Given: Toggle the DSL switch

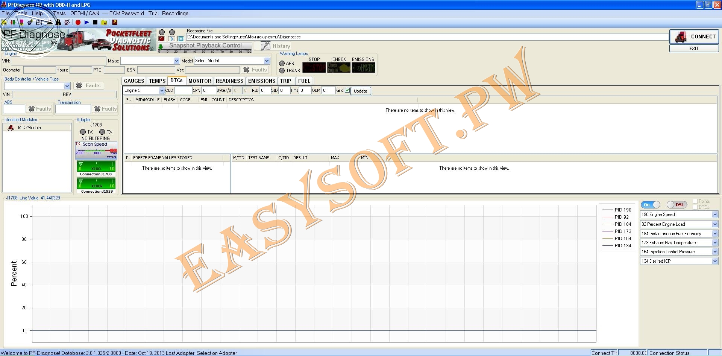Looking at the screenshot, I should click(676, 205).
